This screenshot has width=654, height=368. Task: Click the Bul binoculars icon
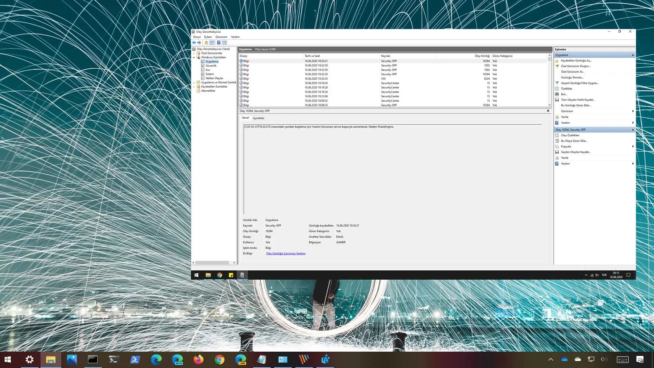(x=557, y=94)
